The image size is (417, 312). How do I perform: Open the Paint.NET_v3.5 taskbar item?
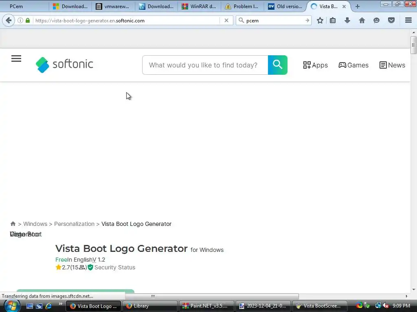click(207, 306)
